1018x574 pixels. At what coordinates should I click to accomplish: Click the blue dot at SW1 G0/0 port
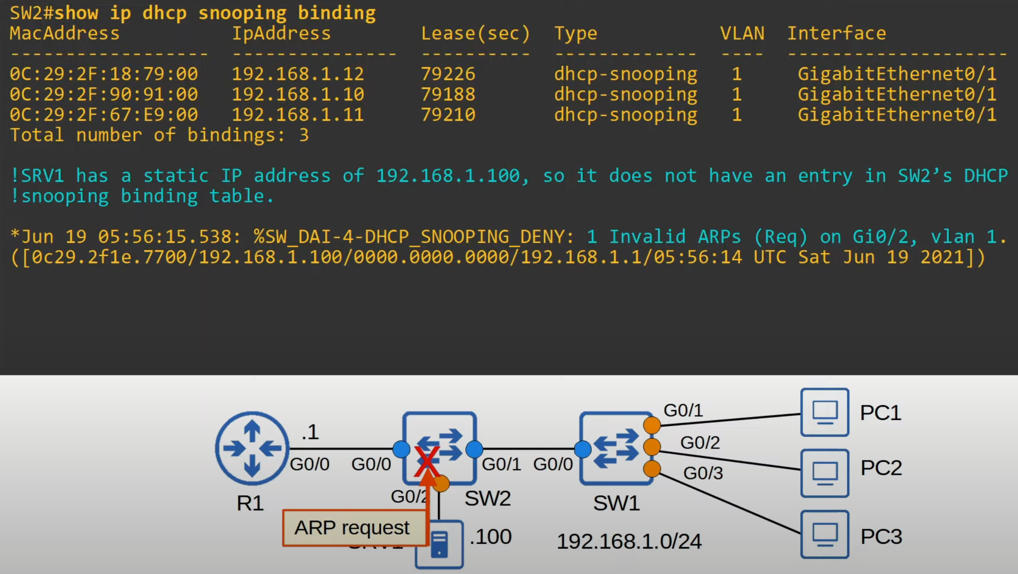click(582, 449)
